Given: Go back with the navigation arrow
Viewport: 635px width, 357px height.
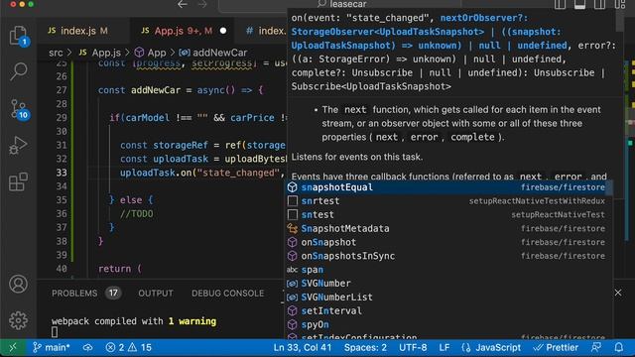Looking at the screenshot, I should tap(183, 4).
